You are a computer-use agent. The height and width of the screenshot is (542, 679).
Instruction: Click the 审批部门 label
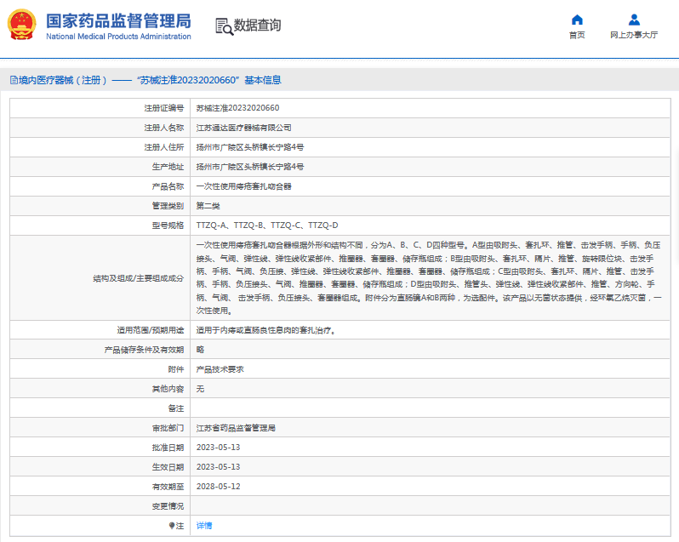point(168,428)
